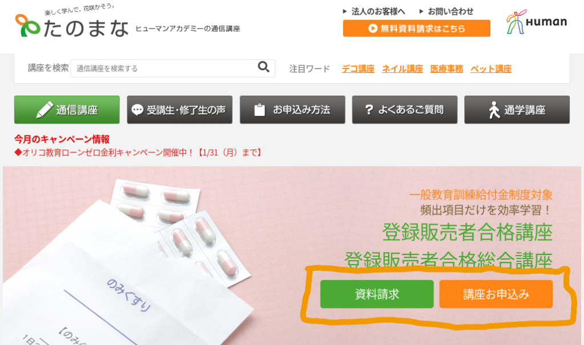
Task: Click the play arrow icon on 無料資料請求はこちら
Action: click(373, 28)
